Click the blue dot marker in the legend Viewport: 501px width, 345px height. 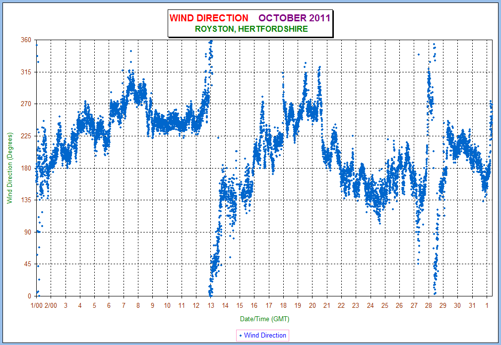click(x=241, y=336)
